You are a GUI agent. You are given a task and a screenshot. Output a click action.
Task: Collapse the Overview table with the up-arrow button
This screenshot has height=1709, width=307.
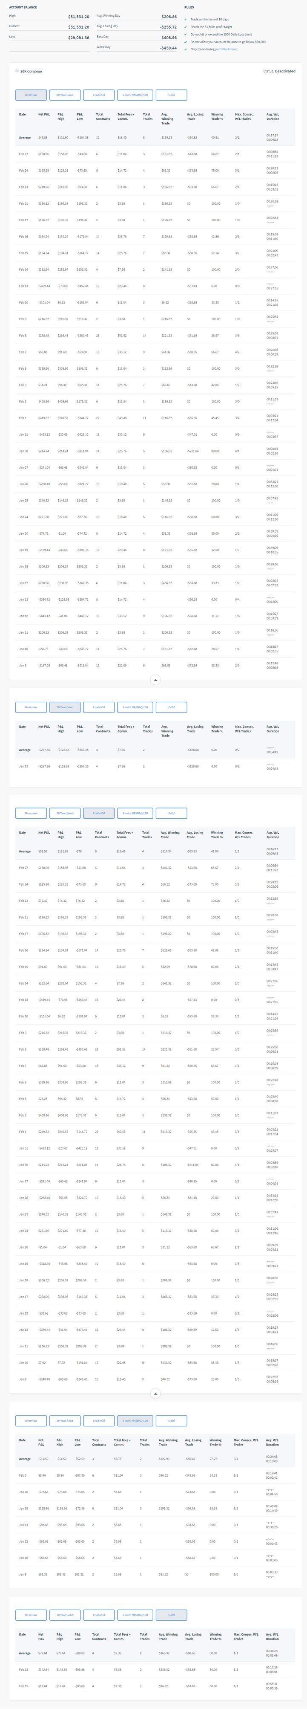(x=155, y=679)
